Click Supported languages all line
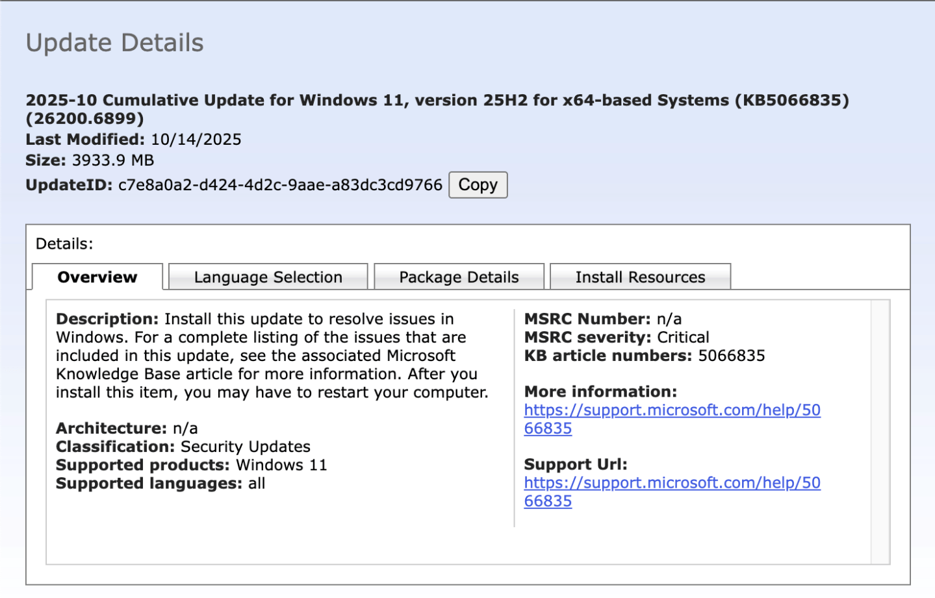Screen dimensions: 935x598 tap(160, 483)
